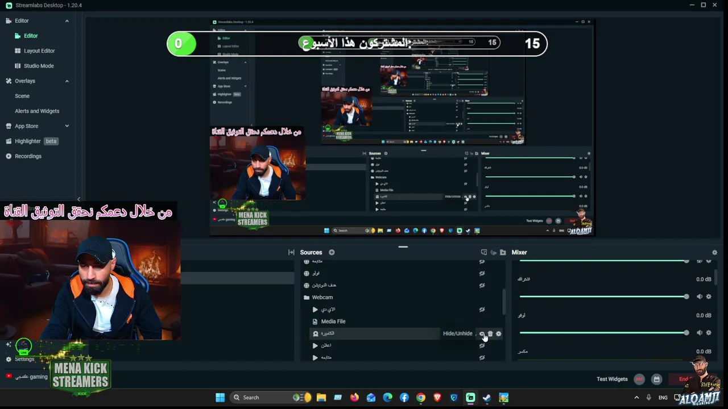
Task: Click the Media File document icon
Action: (315, 322)
